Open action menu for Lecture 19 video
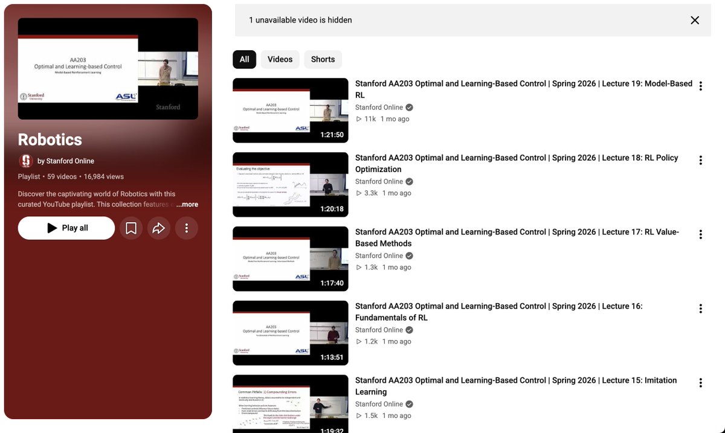The width and height of the screenshot is (725, 433). pos(701,86)
